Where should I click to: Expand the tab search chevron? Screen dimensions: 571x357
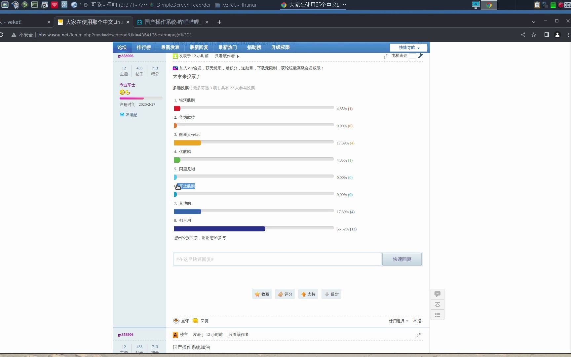(533, 22)
